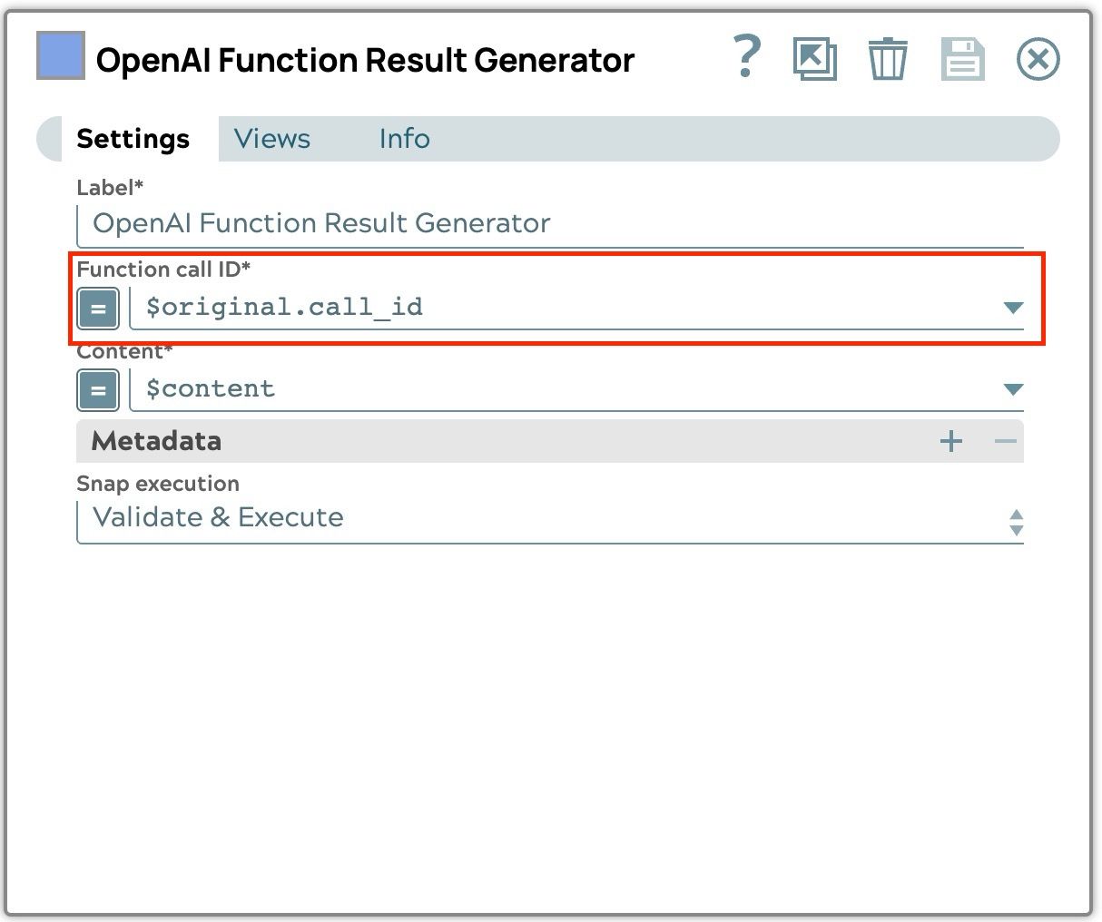This screenshot has height=922, width=1102.
Task: Select the Settings tab
Action: [x=133, y=139]
